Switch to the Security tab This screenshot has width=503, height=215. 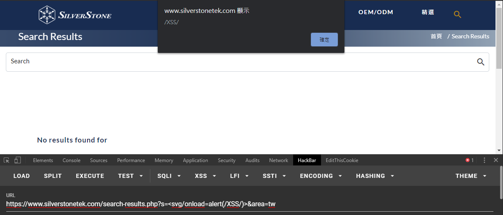tap(227, 160)
